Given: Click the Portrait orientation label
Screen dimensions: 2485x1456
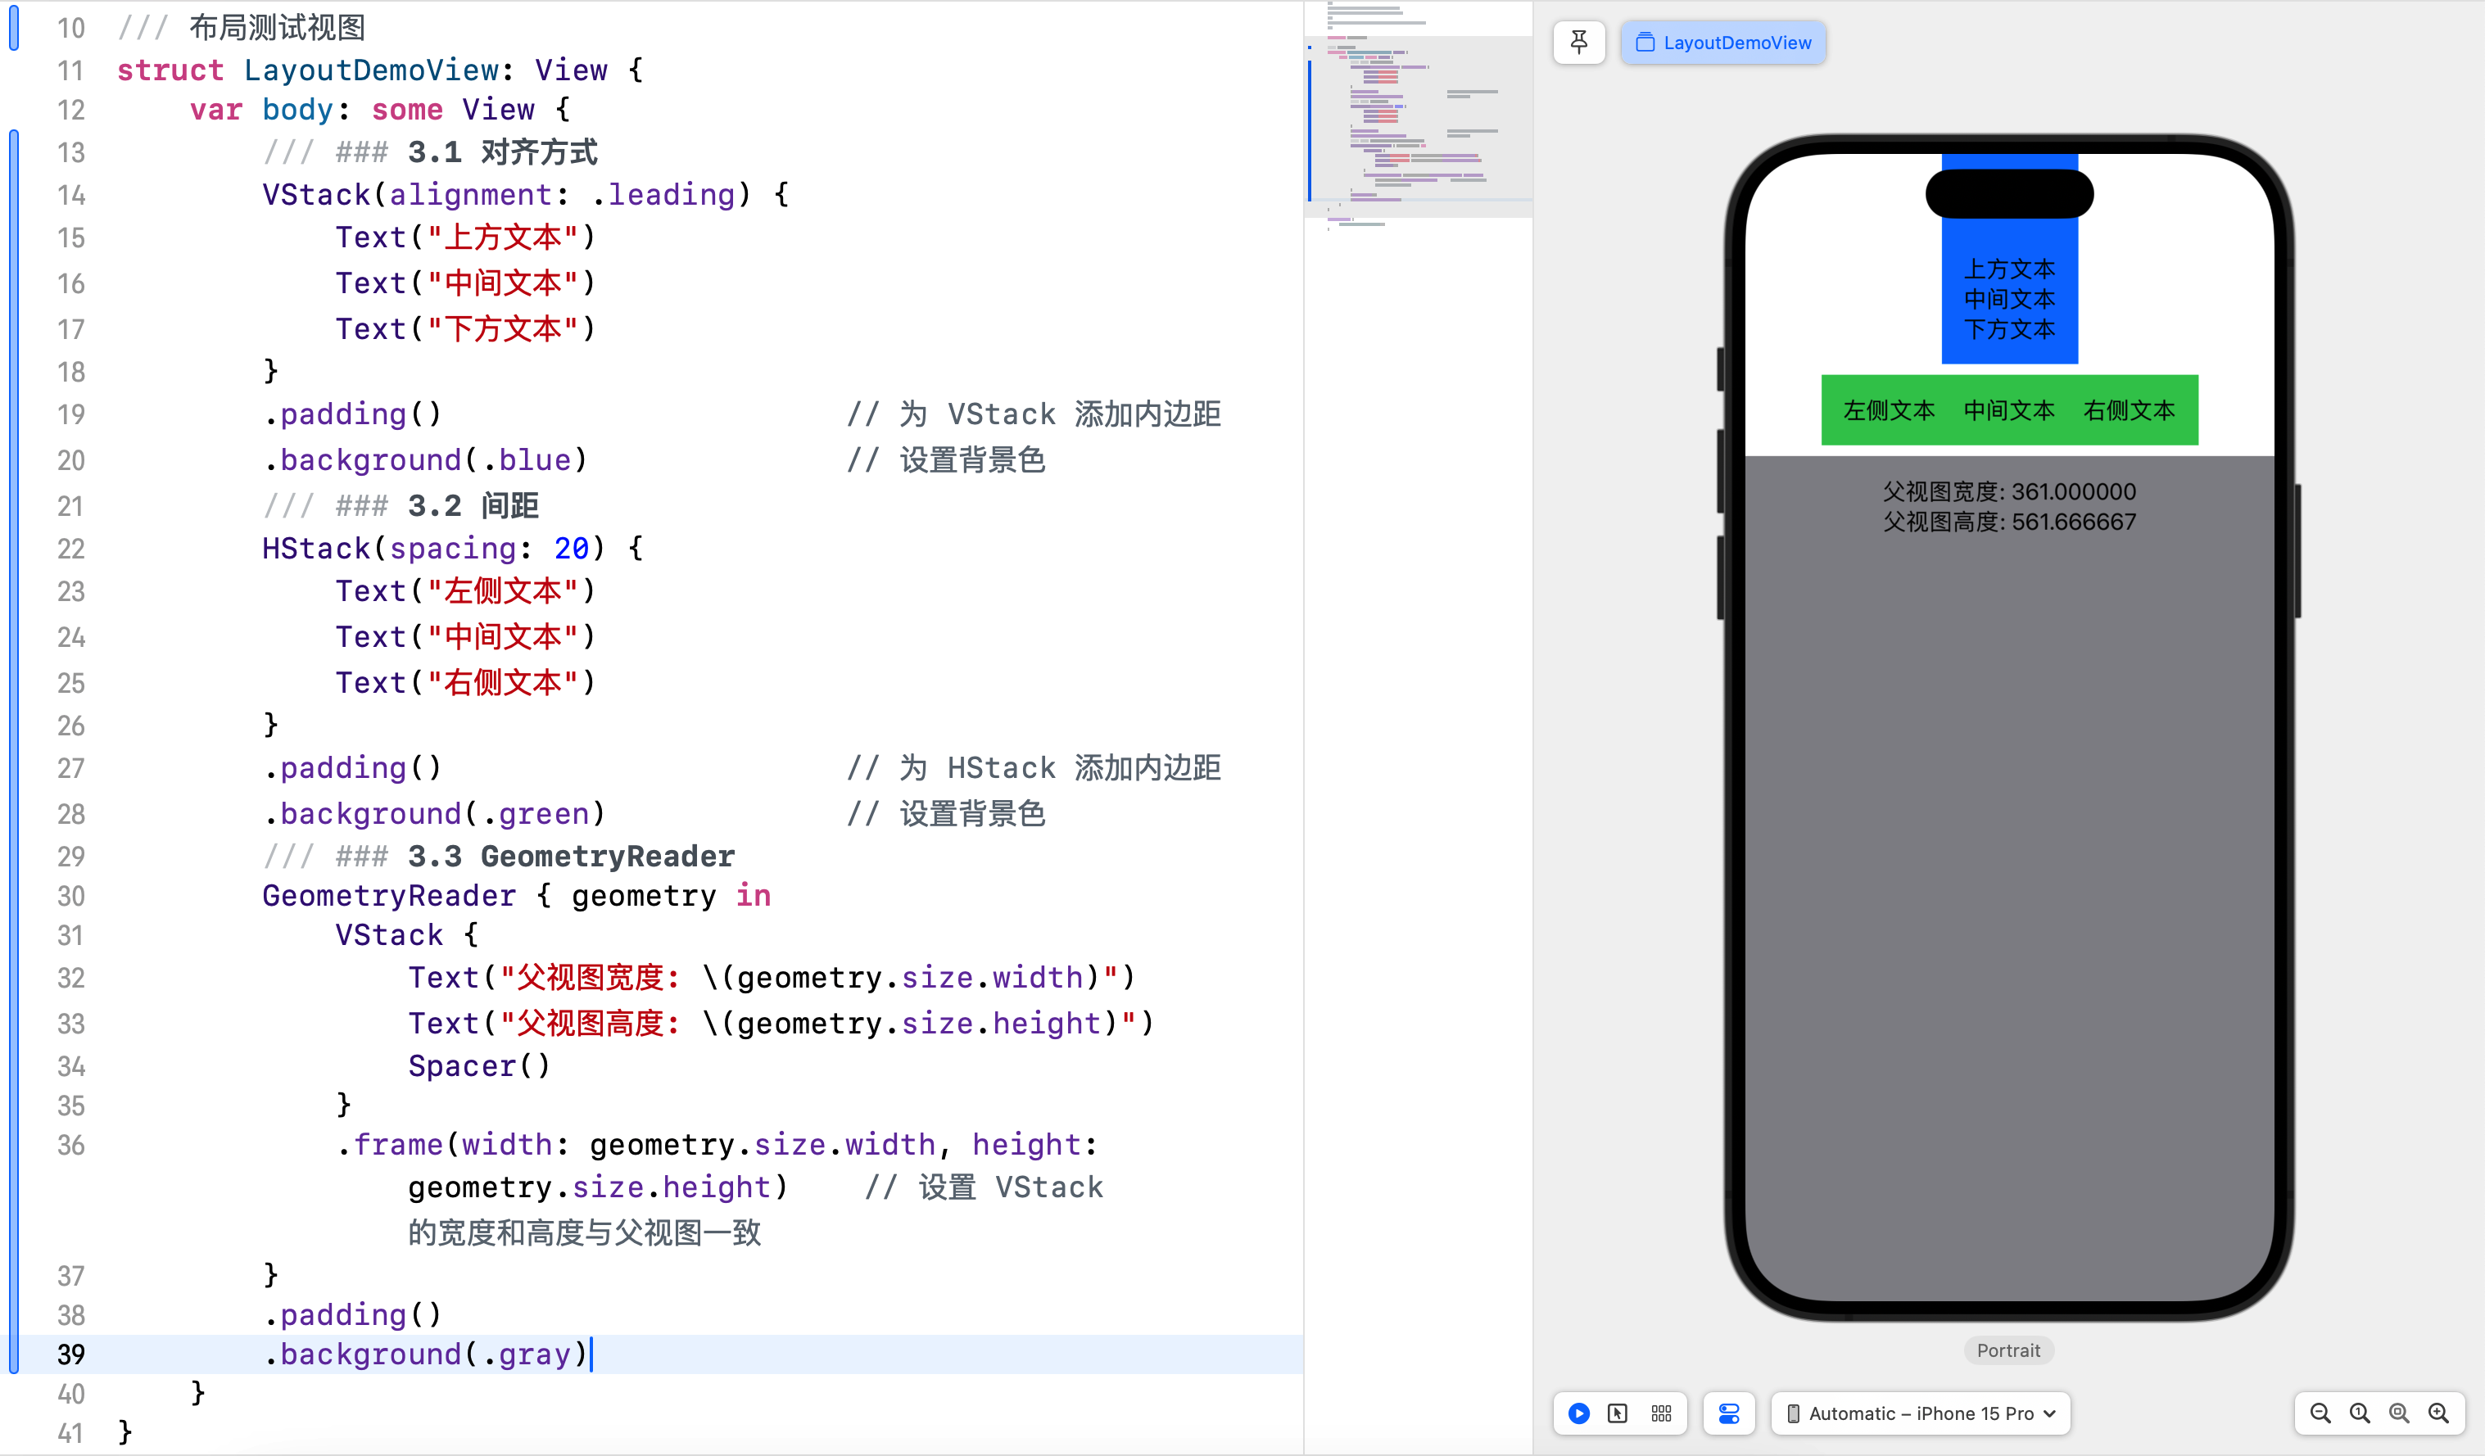Looking at the screenshot, I should (x=2008, y=1350).
